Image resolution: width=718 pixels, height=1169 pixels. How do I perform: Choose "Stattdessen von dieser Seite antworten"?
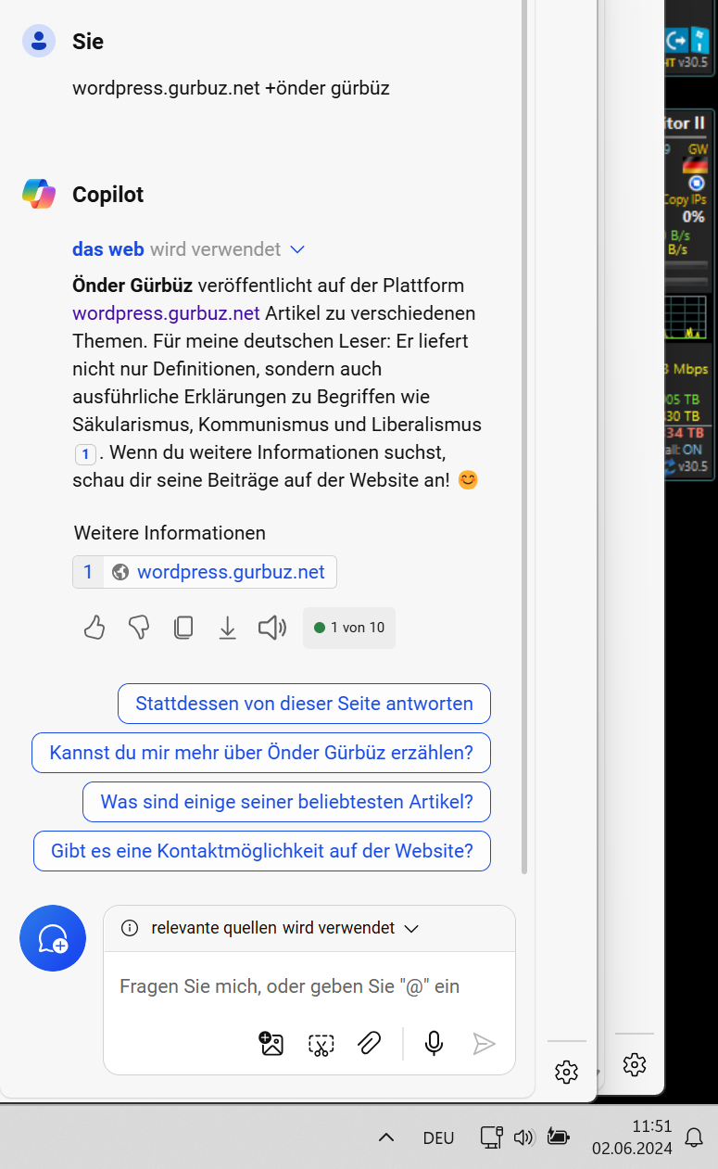tap(304, 704)
